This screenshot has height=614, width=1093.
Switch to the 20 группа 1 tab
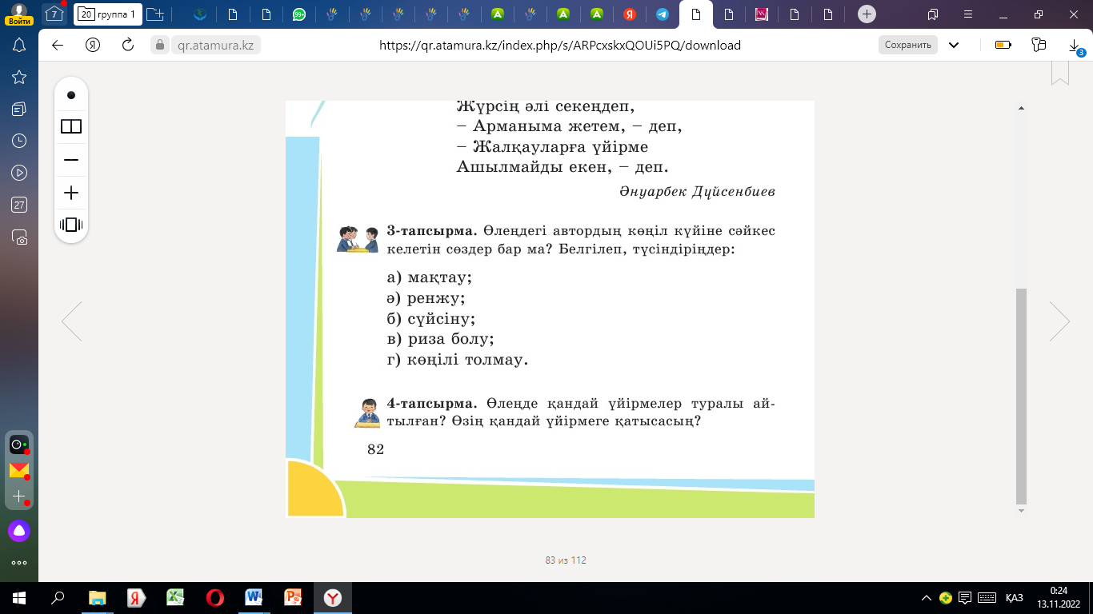point(108,14)
